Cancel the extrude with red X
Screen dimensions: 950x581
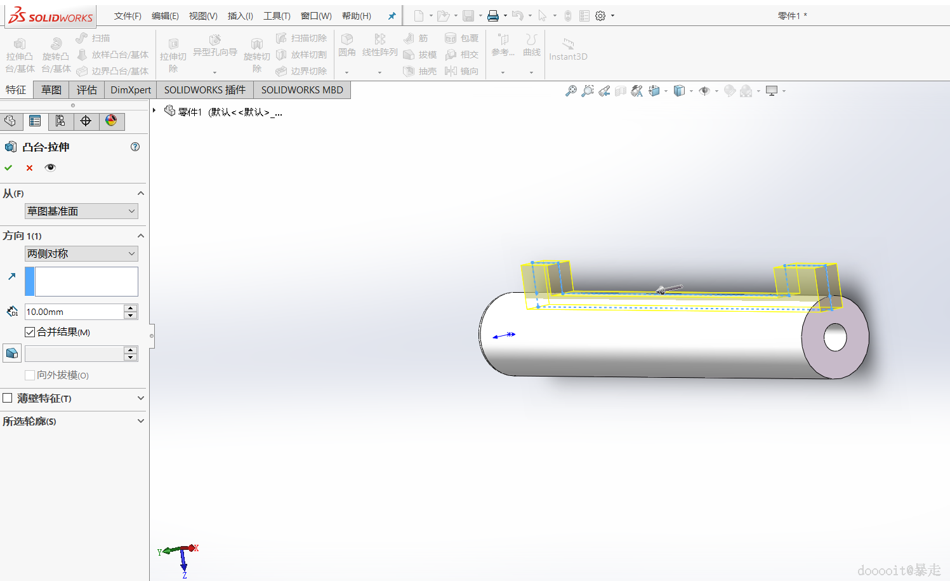[29, 168]
